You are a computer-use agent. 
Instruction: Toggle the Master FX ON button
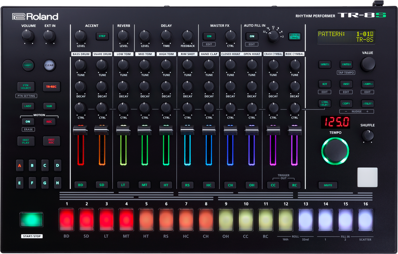(x=209, y=36)
